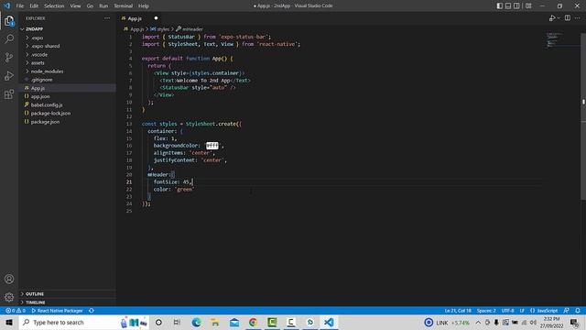The image size is (586, 330).
Task: Click the Run Code icon in editor toolbar
Action: coord(552,18)
